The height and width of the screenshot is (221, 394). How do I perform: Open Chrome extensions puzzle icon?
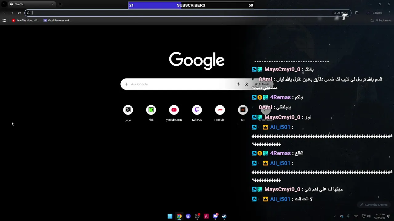357,13
